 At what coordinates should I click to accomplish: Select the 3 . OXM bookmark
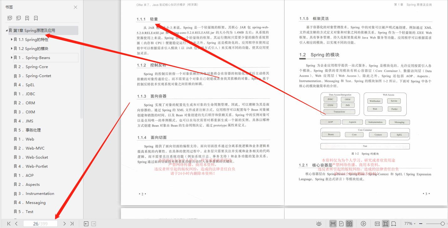tap(27, 112)
